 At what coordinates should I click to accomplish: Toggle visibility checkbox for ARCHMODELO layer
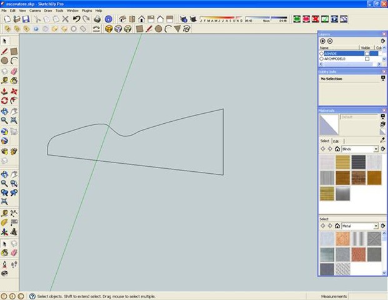367,59
